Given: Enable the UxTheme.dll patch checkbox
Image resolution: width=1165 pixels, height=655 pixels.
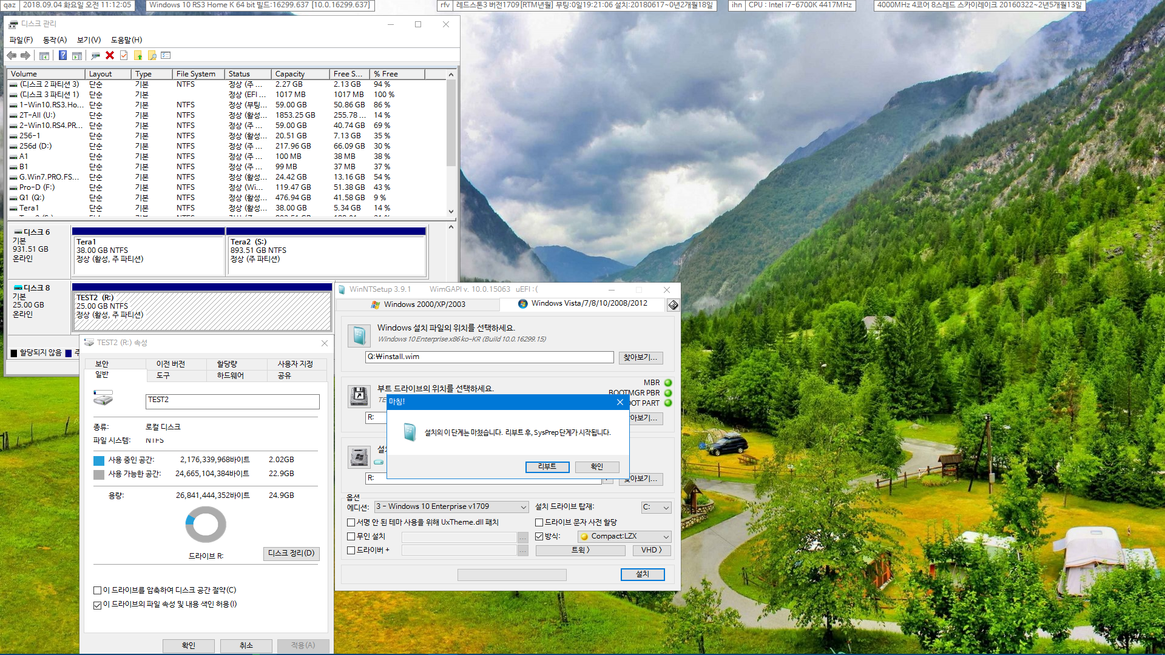Looking at the screenshot, I should click(x=351, y=522).
